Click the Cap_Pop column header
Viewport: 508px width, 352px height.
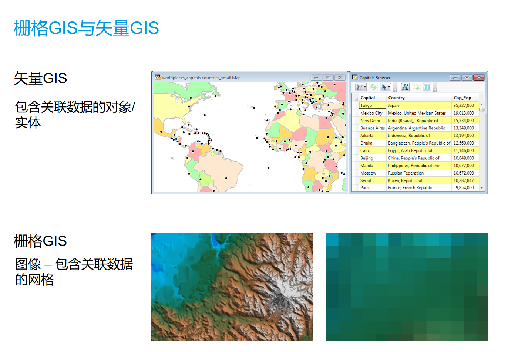(464, 98)
